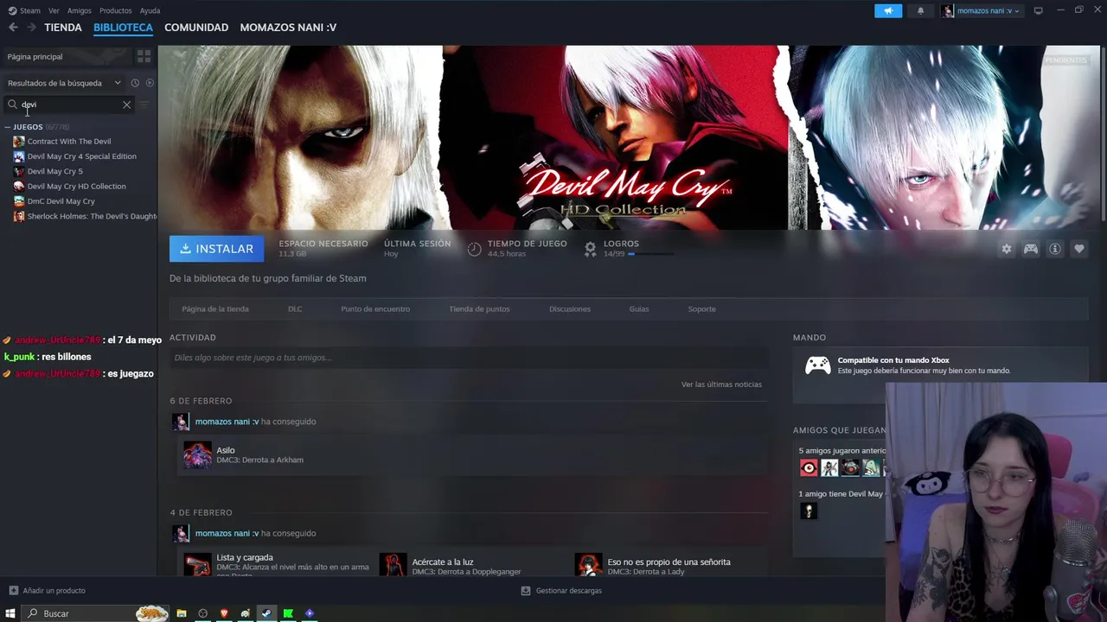Open Punto de encuentro link
Viewport: 1107px width, 622px height.
click(x=375, y=308)
